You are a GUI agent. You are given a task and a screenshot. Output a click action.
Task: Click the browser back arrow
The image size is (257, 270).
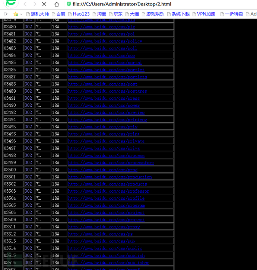point(25,4)
